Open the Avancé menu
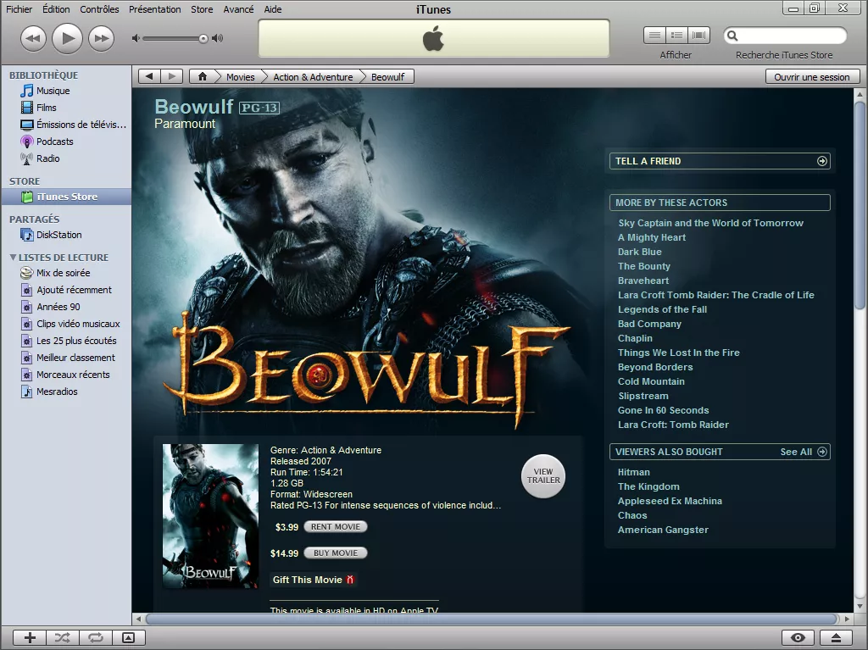This screenshot has height=650, width=868. 238,9
